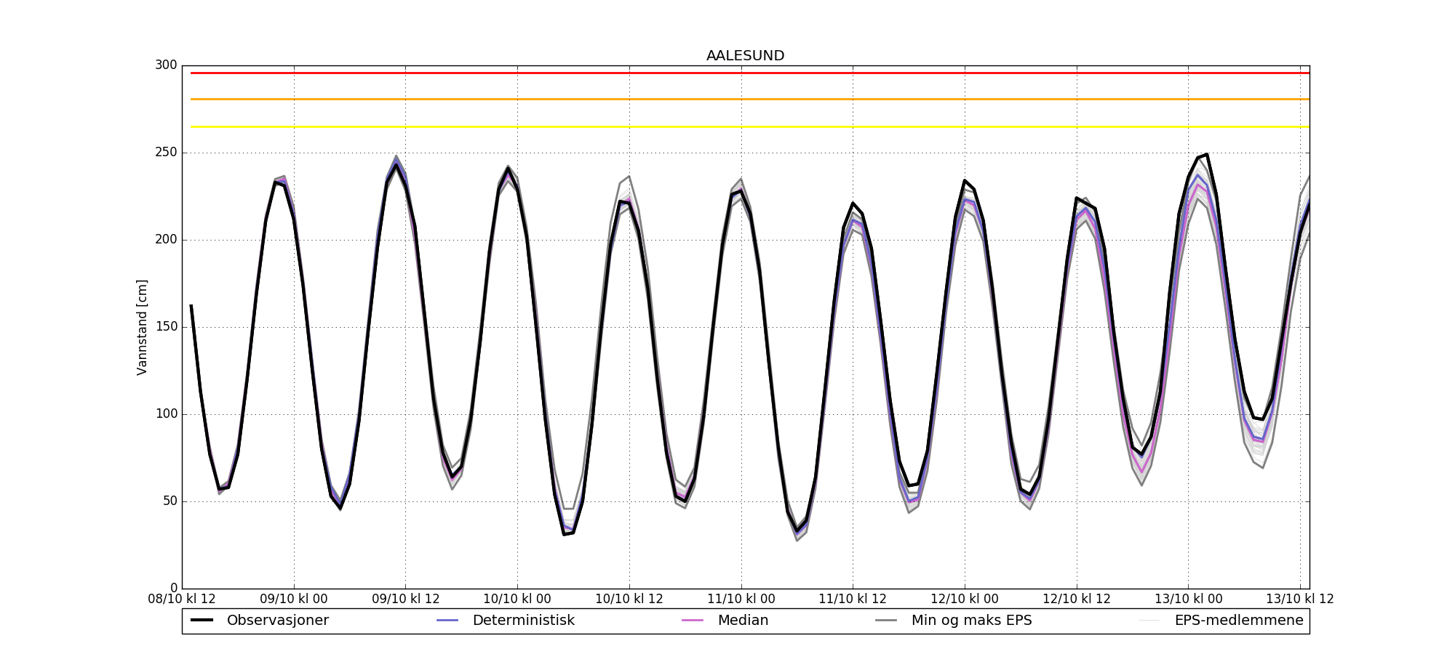Click the y-axis tick label 250

(166, 153)
